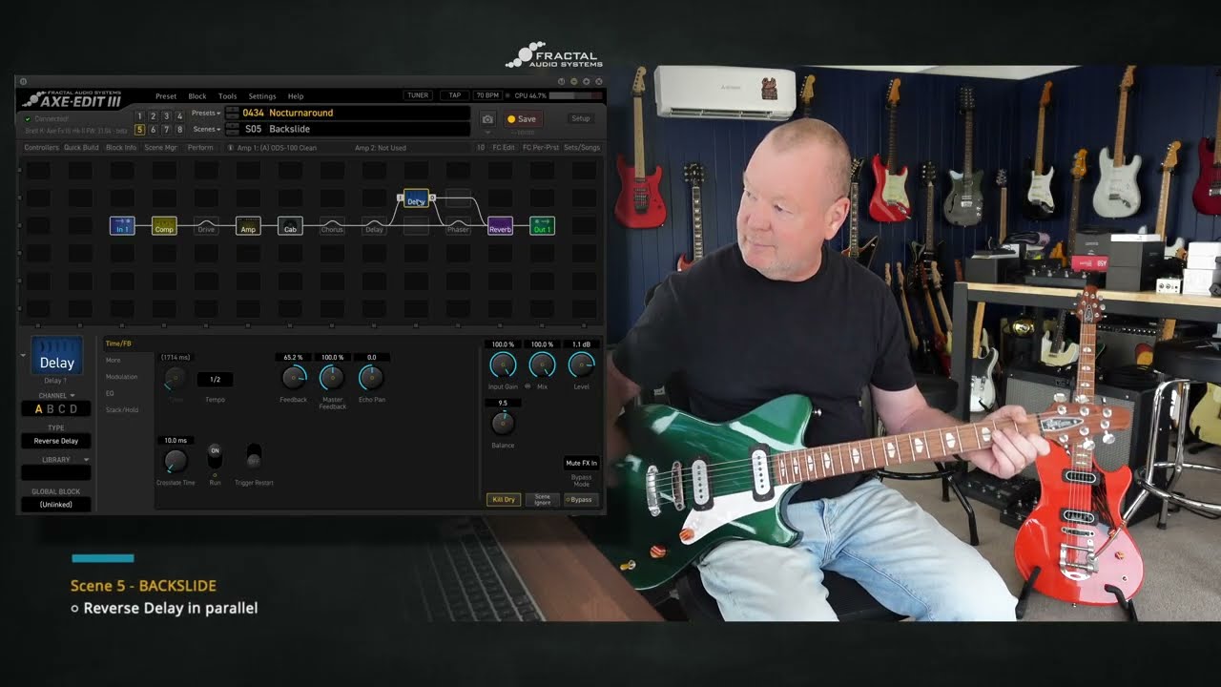Switch Delay to channel B

tap(51, 409)
